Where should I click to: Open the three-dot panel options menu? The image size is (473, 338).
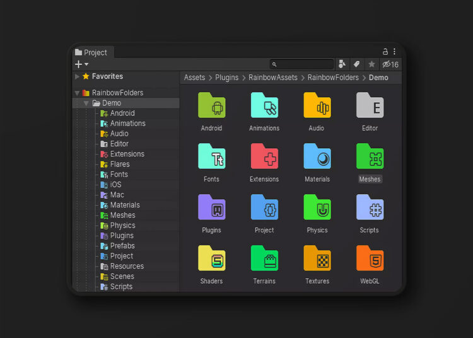(x=395, y=52)
